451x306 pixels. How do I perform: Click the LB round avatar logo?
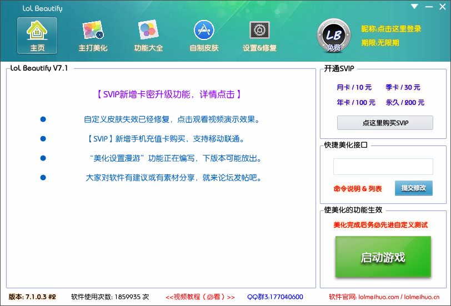coord(334,36)
